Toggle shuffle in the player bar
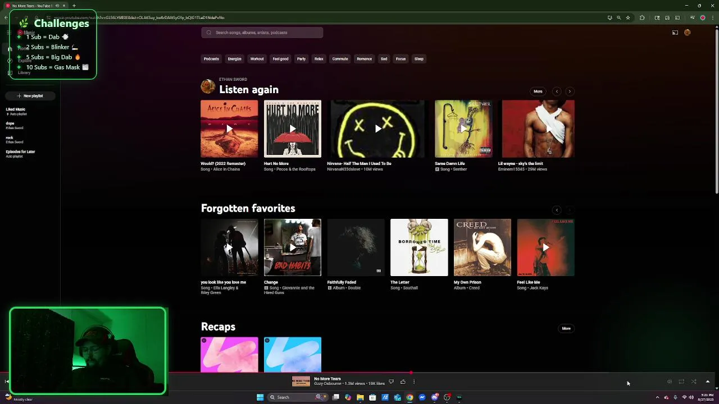The width and height of the screenshot is (719, 404). (694, 382)
